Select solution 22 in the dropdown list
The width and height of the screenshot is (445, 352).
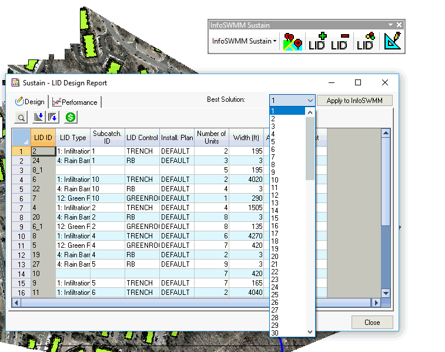point(287,272)
